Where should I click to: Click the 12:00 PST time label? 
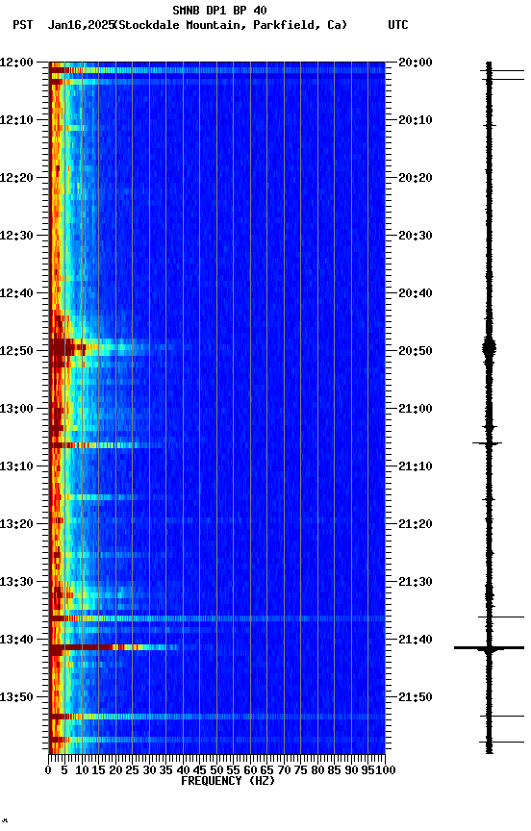16,63
